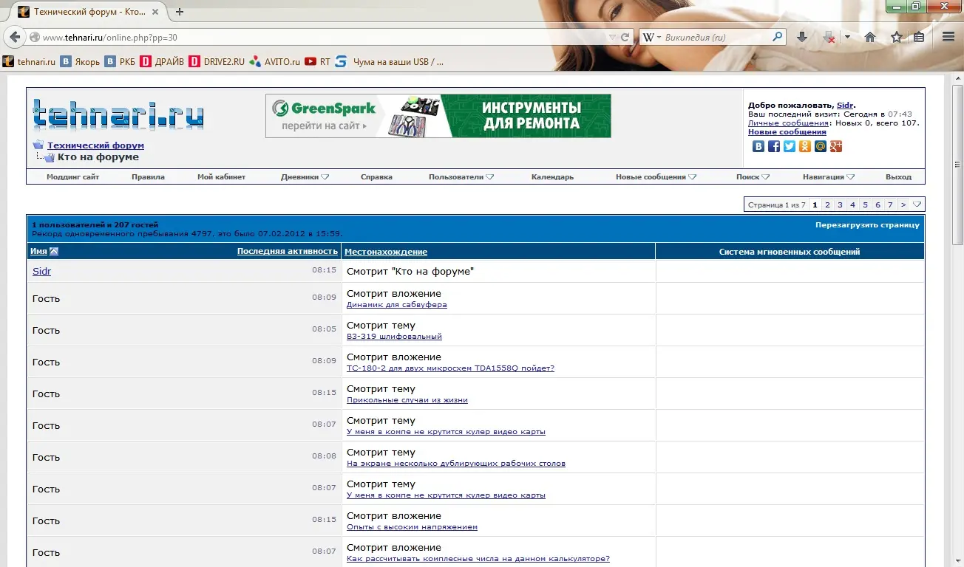Open Моддинг сайт in the navigation bar
The width and height of the screenshot is (964, 567).
tap(72, 177)
